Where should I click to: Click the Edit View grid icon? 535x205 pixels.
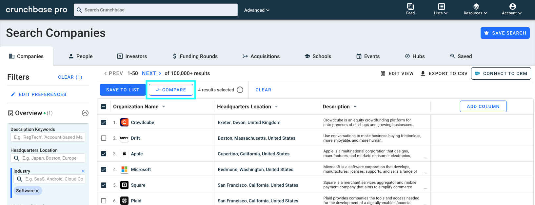383,73
